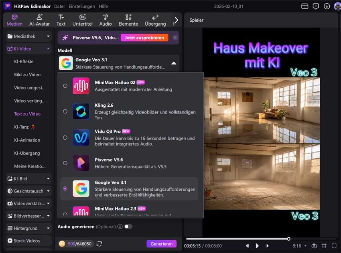Click the Elemente toolbar icon
Image resolution: width=341 pixels, height=253 pixels.
(x=128, y=20)
